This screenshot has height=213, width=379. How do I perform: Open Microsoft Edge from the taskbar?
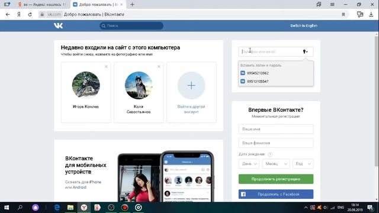57,208
